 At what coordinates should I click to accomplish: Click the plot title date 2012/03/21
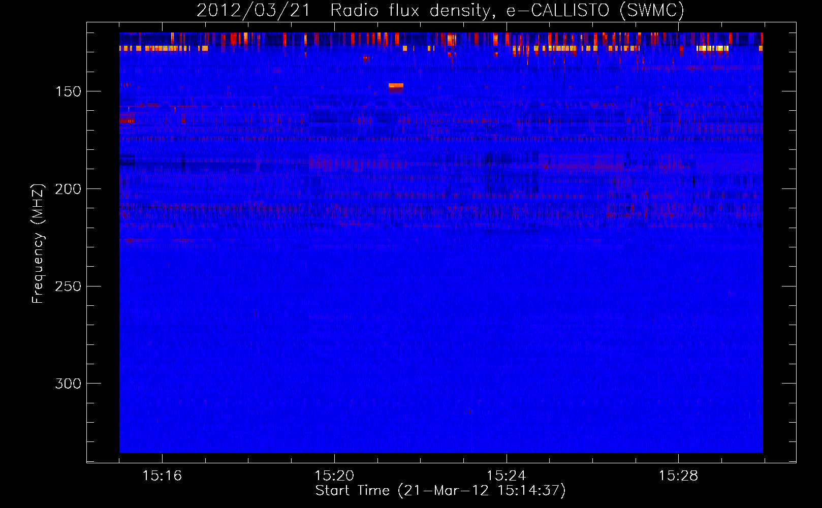click(x=254, y=10)
